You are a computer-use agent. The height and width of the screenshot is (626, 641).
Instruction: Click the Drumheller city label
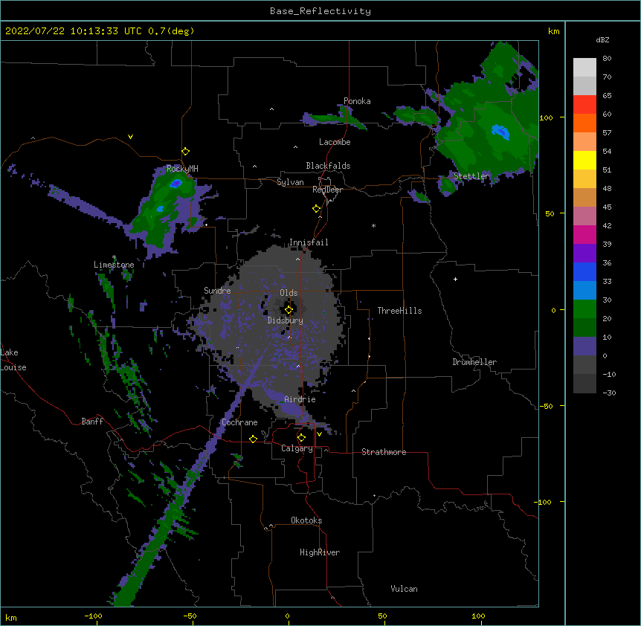(474, 362)
